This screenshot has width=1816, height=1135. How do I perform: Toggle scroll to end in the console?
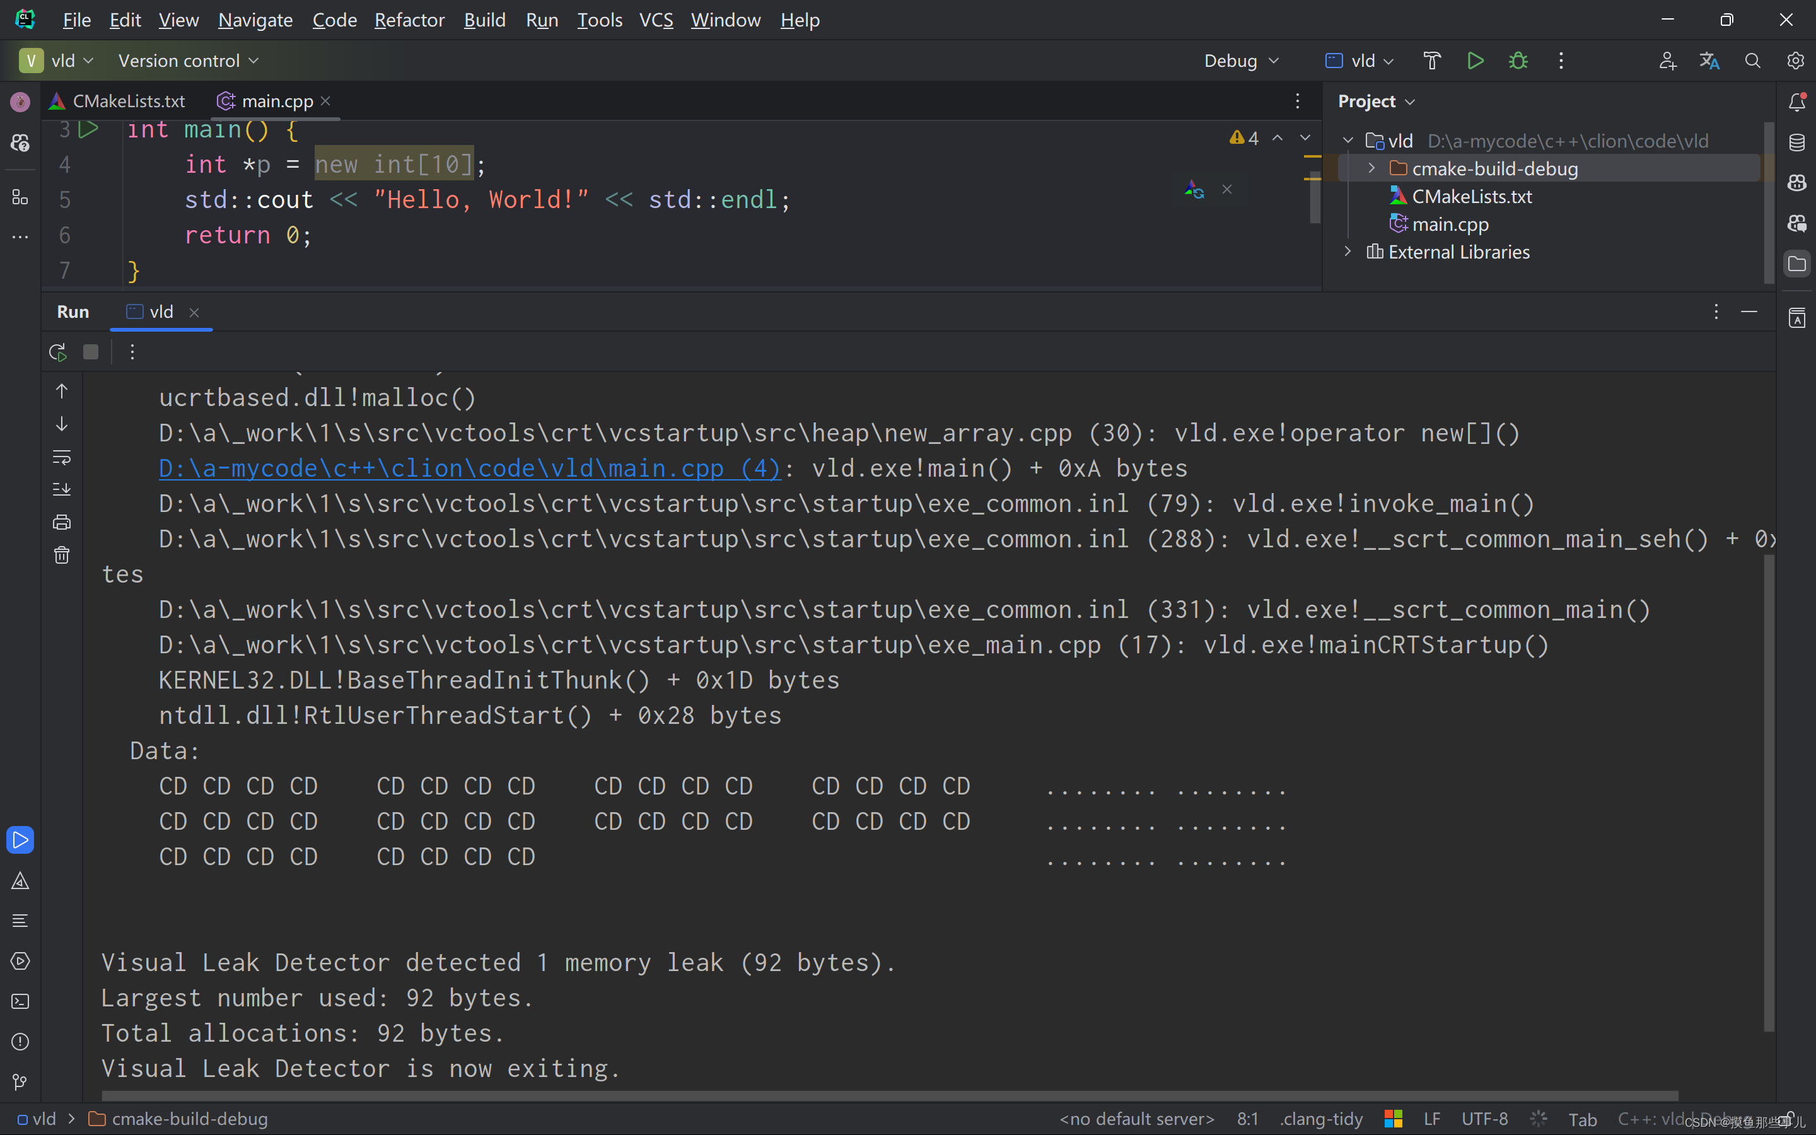tap(62, 489)
